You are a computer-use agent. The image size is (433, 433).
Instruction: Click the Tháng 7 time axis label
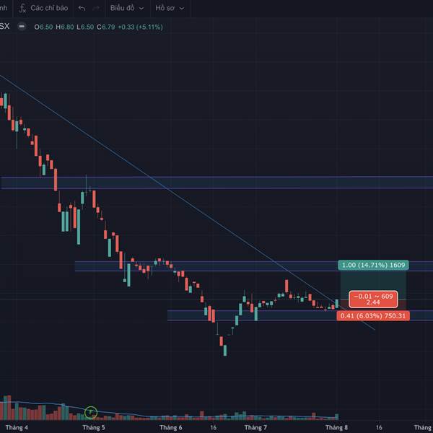255,427
